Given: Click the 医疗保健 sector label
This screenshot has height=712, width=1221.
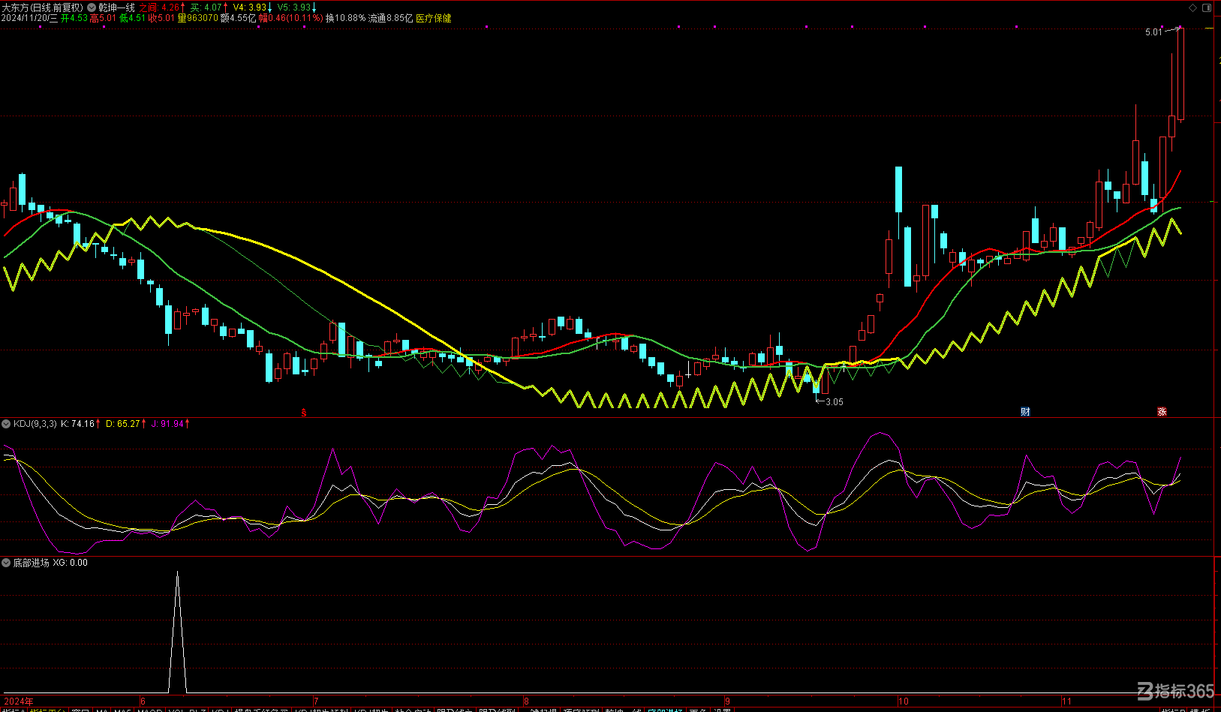Looking at the screenshot, I should 434,18.
